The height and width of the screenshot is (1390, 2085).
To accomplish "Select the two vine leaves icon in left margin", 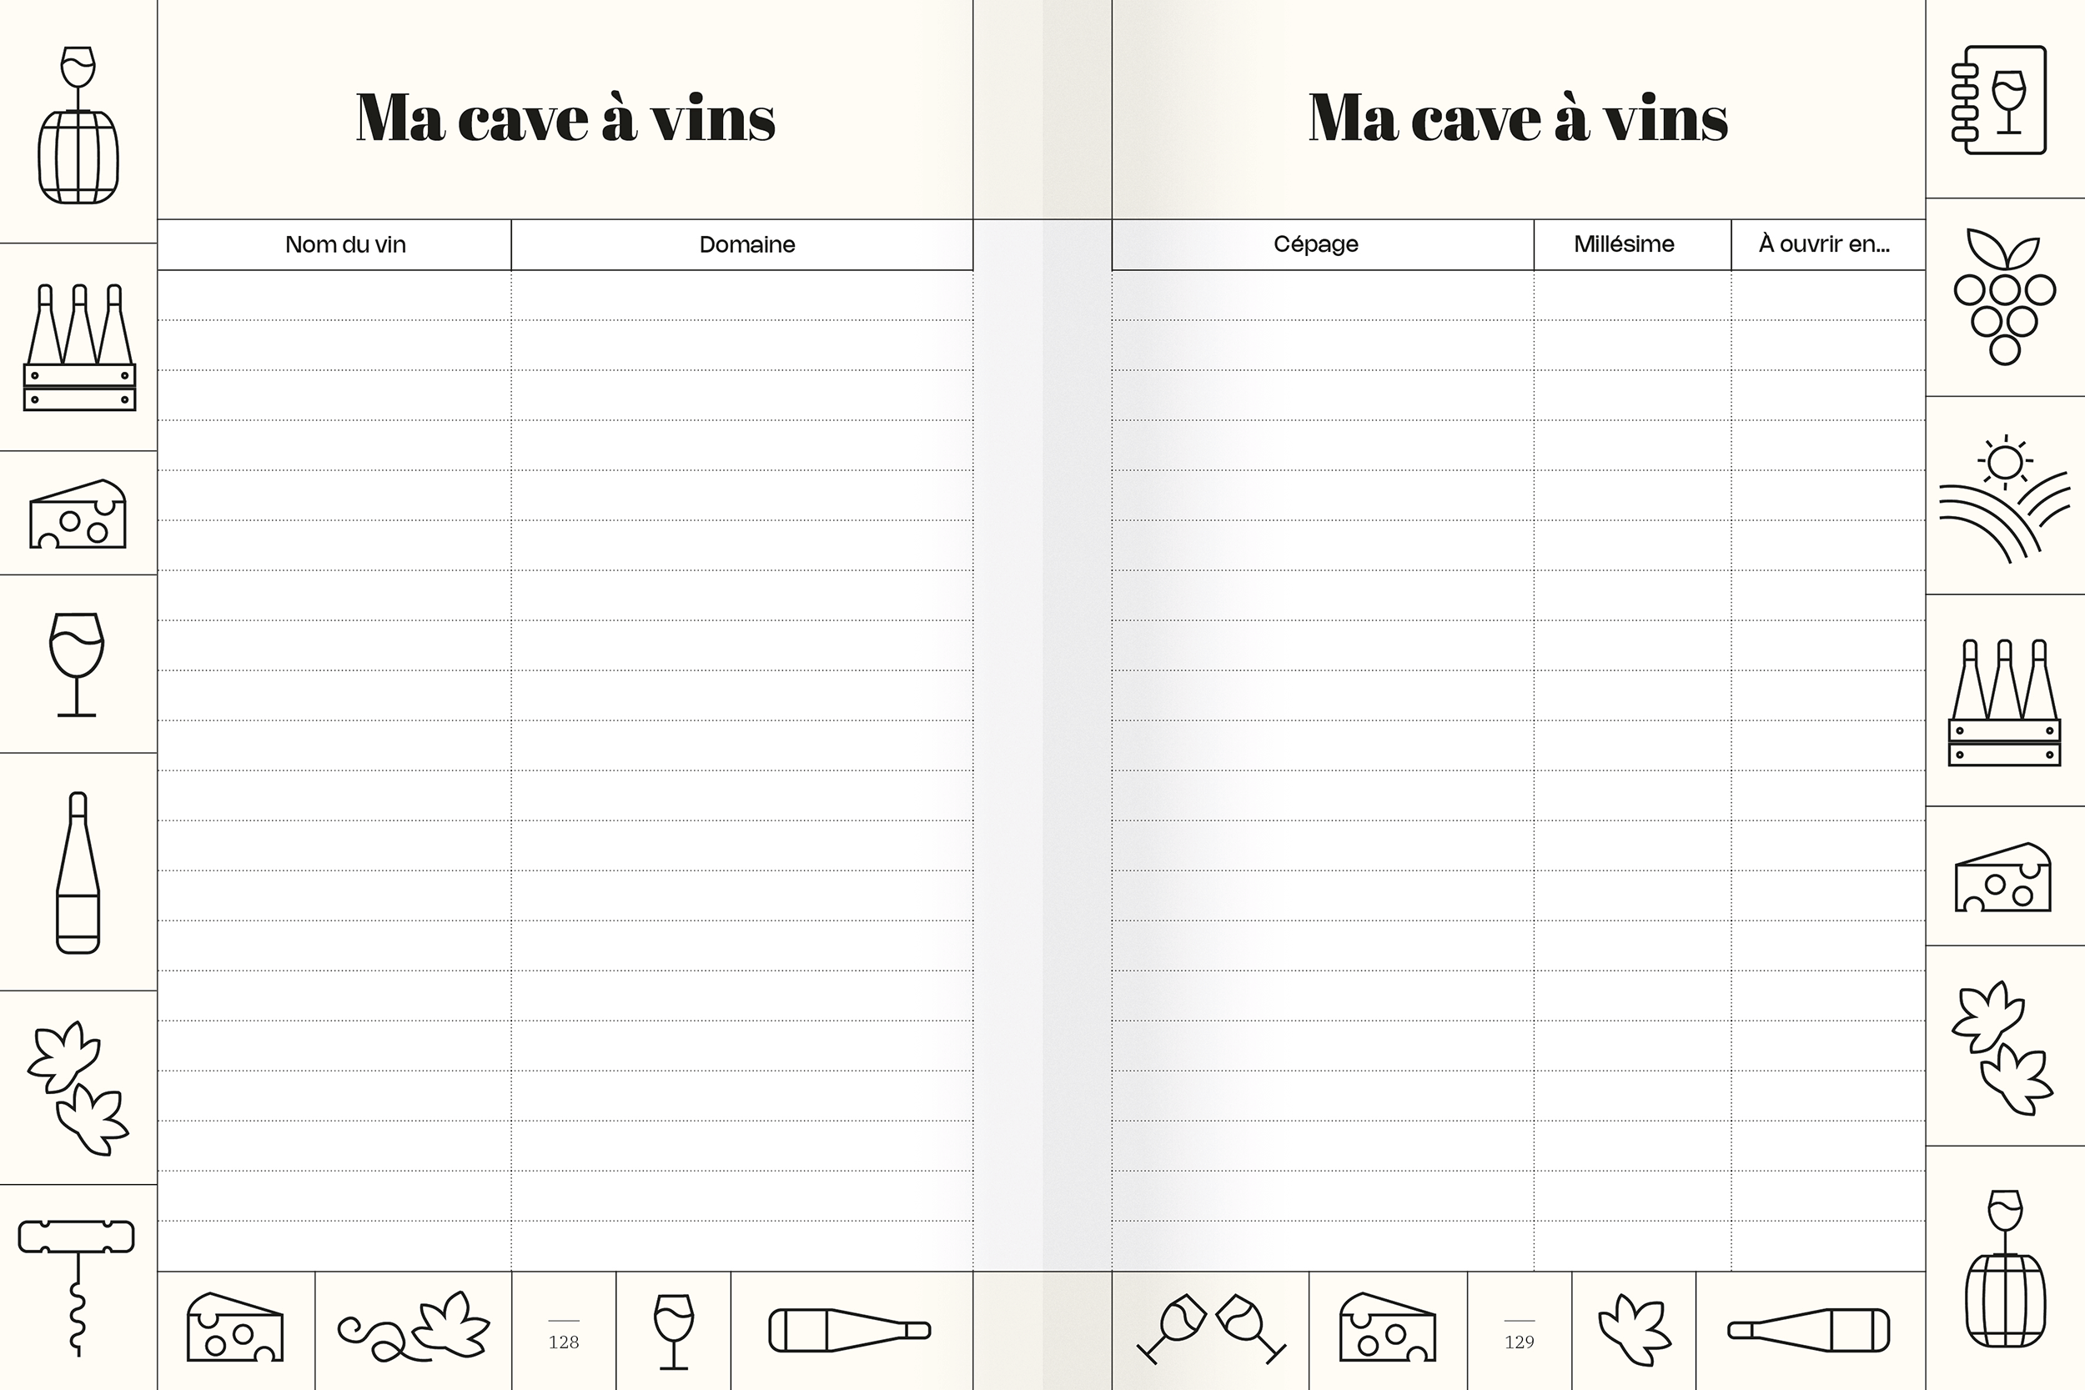I will tap(78, 1087).
